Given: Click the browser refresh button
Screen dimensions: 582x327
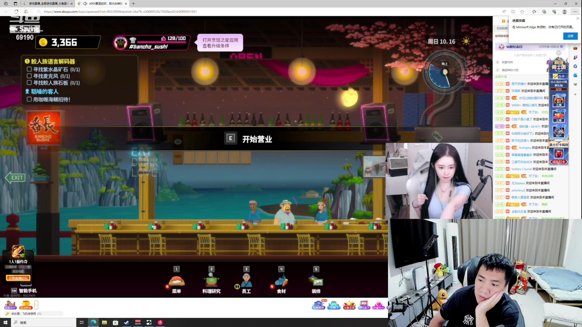Looking at the screenshot, I should 16,12.
